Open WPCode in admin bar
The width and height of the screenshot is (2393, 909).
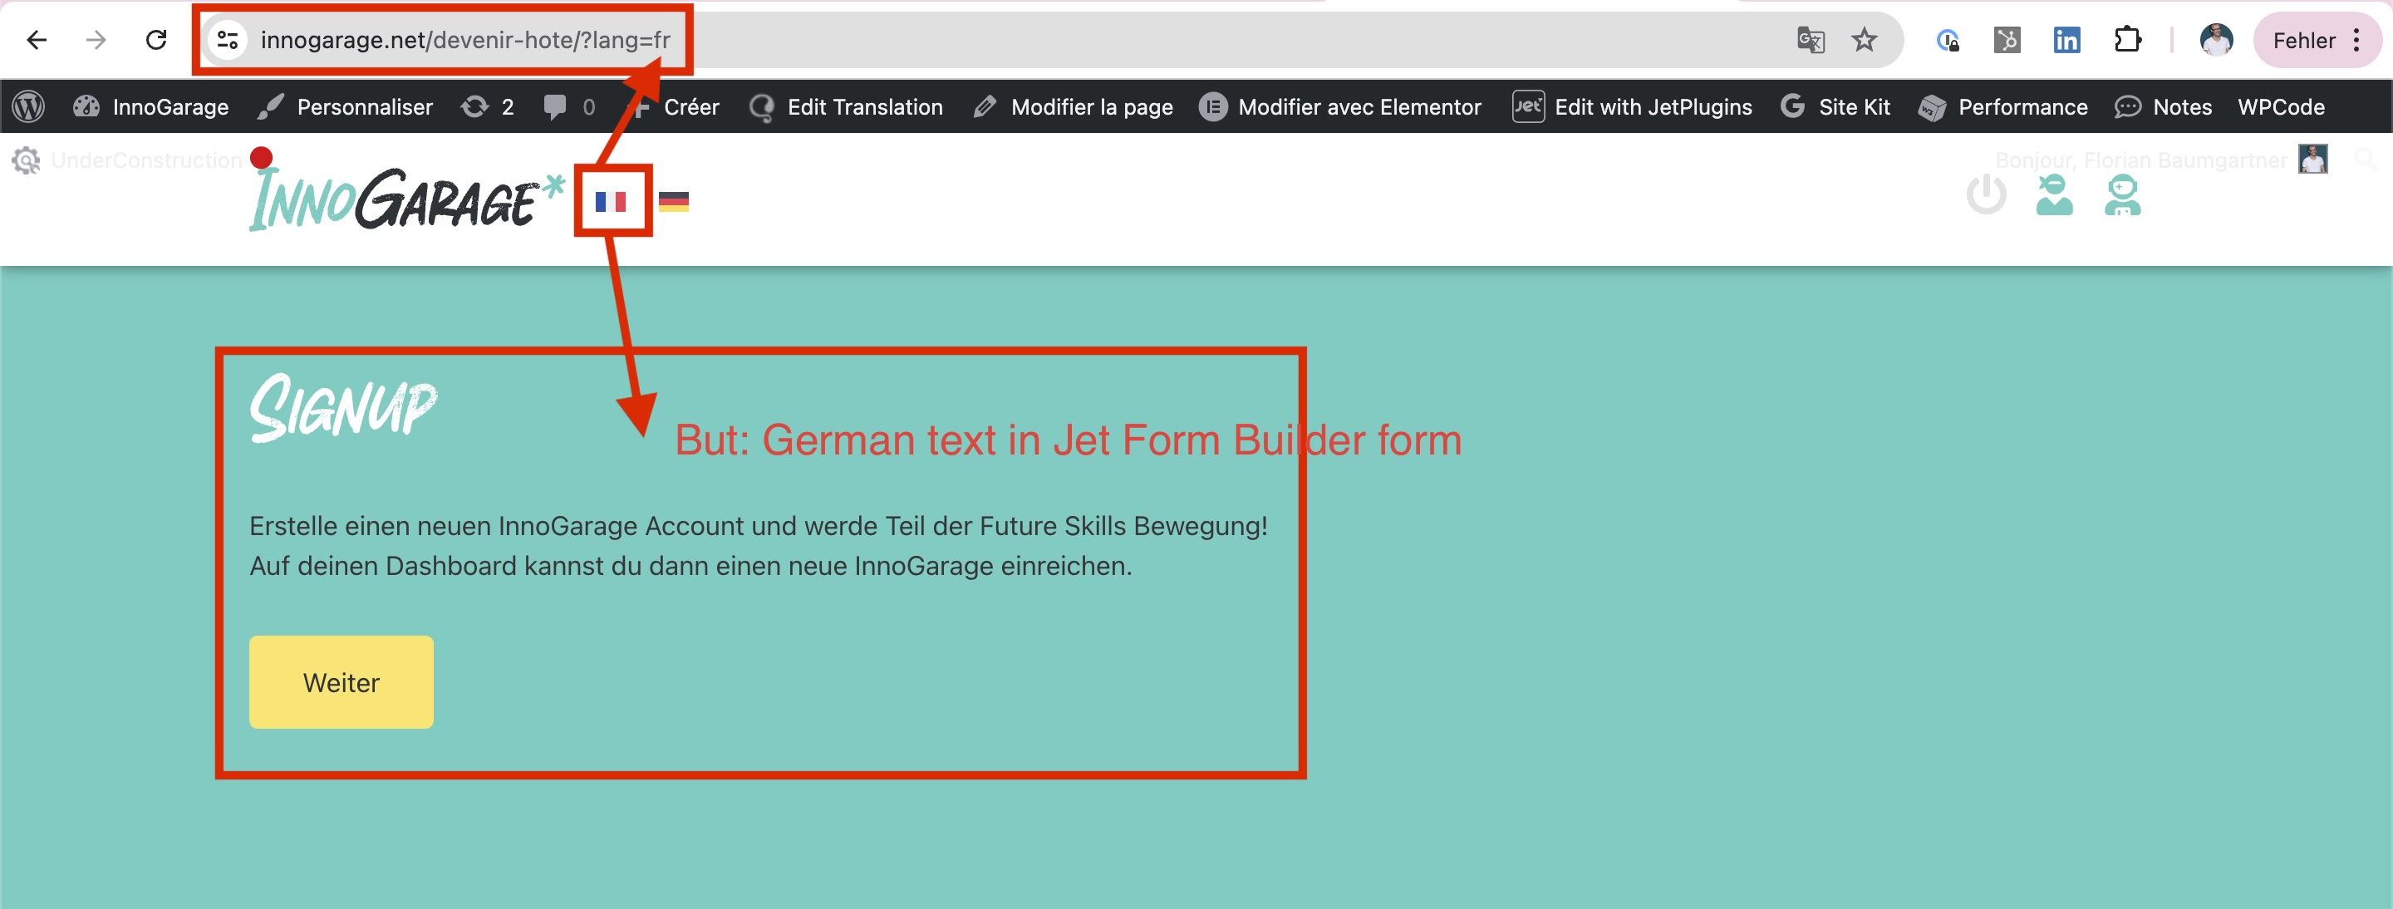(2281, 107)
